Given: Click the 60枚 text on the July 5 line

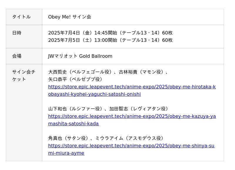Looking at the screenshot, I should point(167,40).
